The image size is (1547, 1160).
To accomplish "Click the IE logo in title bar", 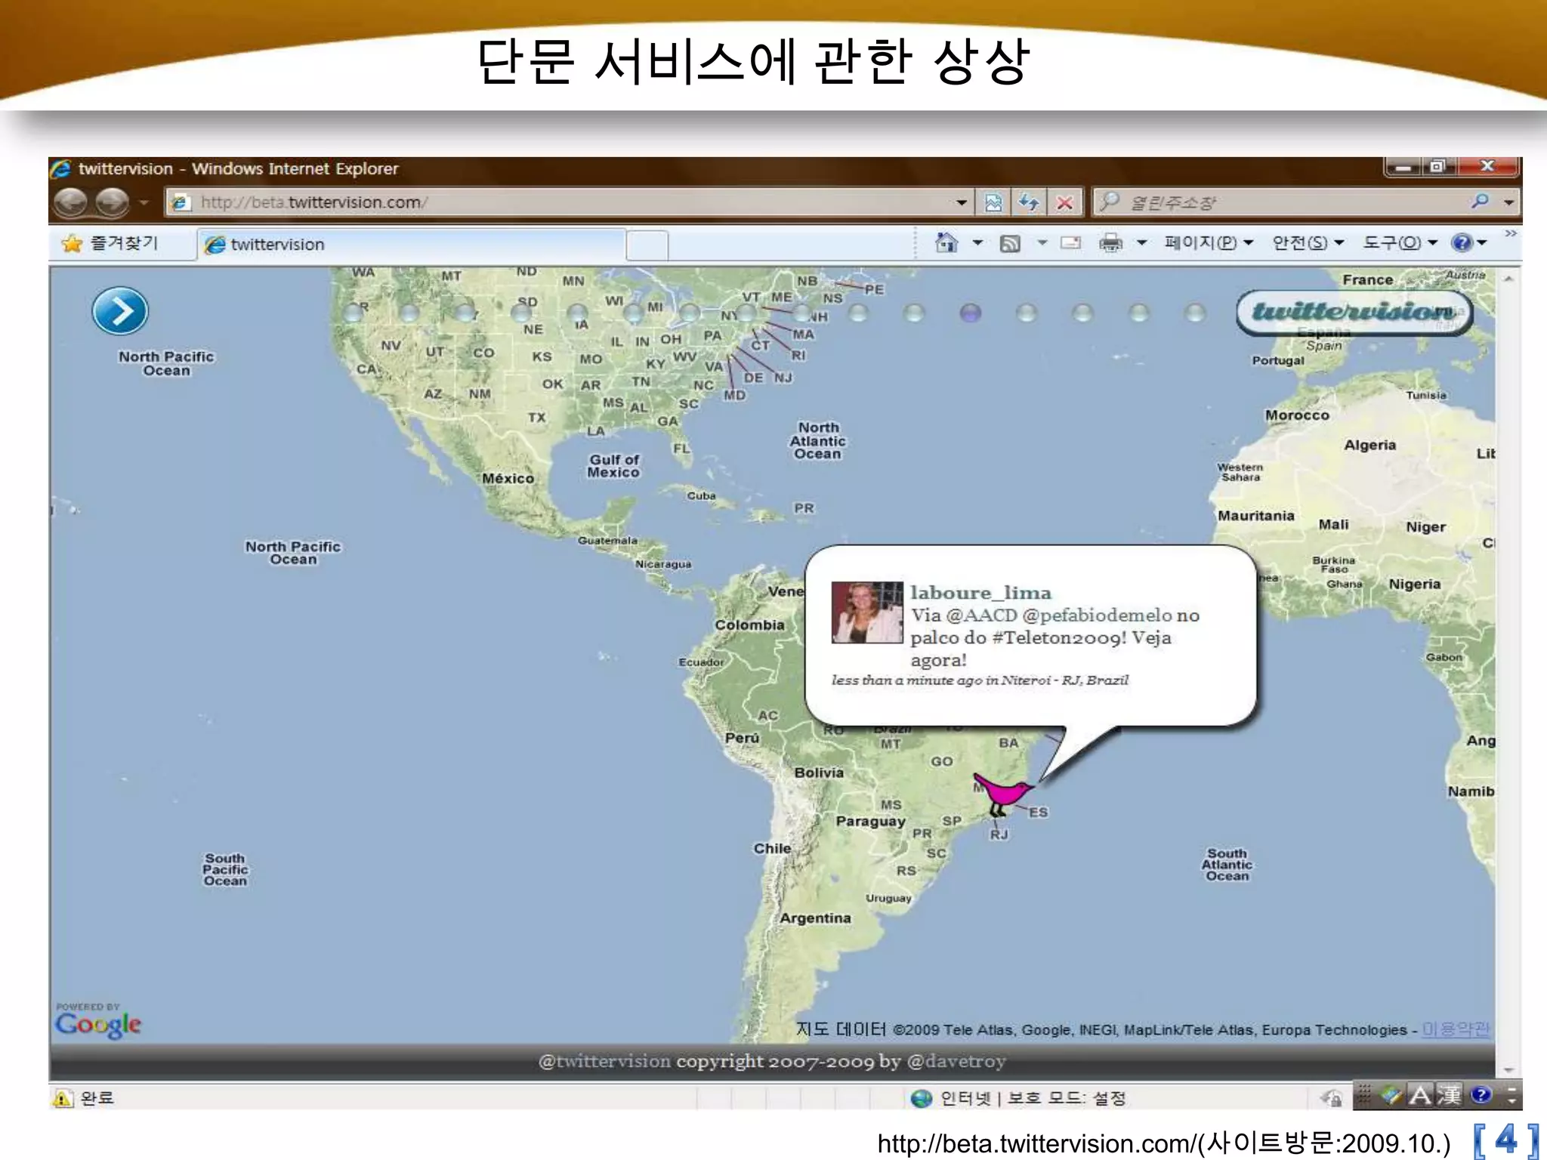I will pos(62,168).
